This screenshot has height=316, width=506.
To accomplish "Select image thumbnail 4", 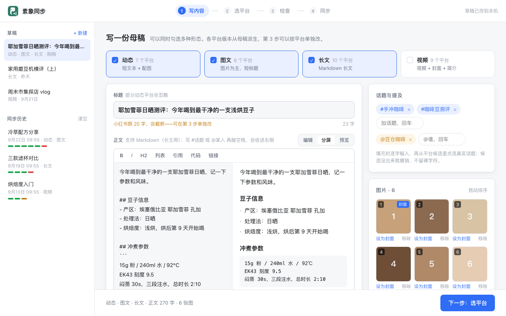I will point(393,264).
